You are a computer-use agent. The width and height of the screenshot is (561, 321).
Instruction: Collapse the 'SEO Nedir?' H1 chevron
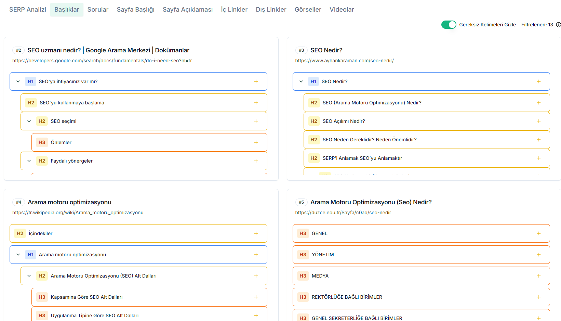pos(301,81)
